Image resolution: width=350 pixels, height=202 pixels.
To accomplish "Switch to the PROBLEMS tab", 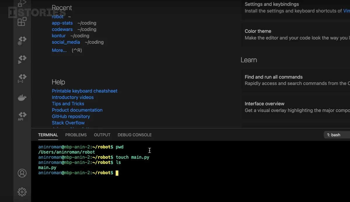I will click(x=76, y=135).
